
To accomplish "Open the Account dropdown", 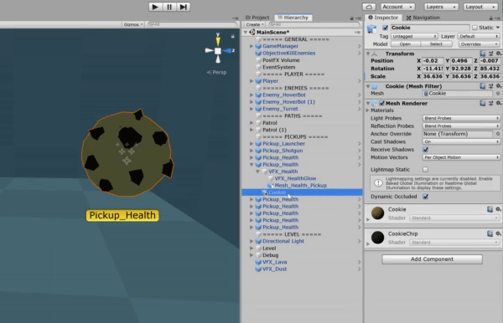I will (x=397, y=7).
